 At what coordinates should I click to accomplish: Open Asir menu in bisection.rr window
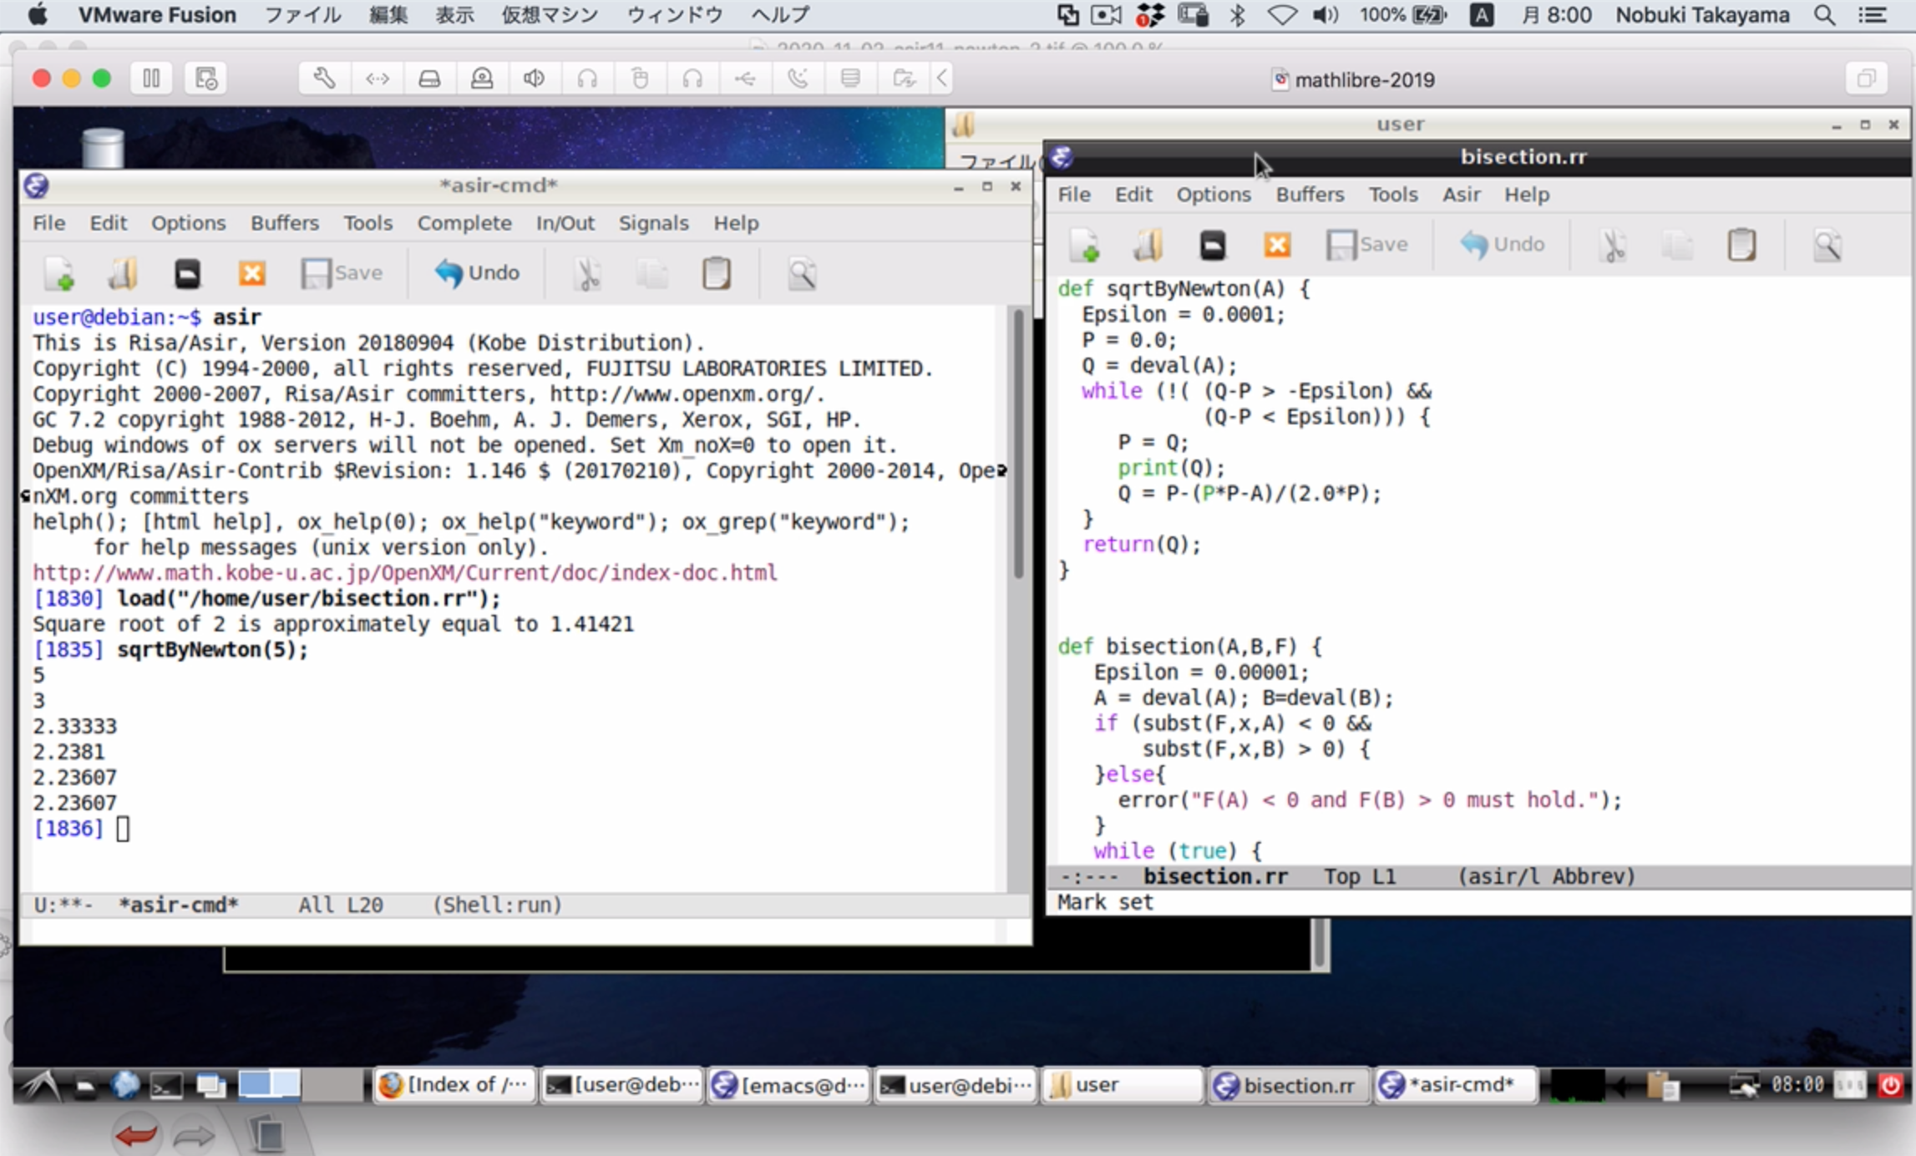pyautogui.click(x=1461, y=195)
